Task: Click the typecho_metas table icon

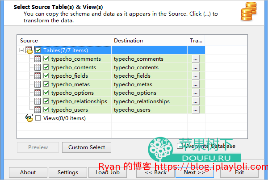Action: [38, 84]
